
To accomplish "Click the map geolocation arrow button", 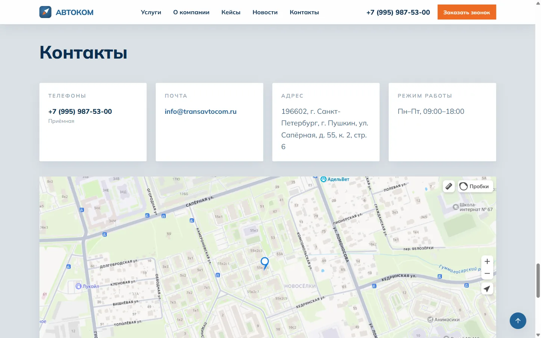I will (x=487, y=288).
